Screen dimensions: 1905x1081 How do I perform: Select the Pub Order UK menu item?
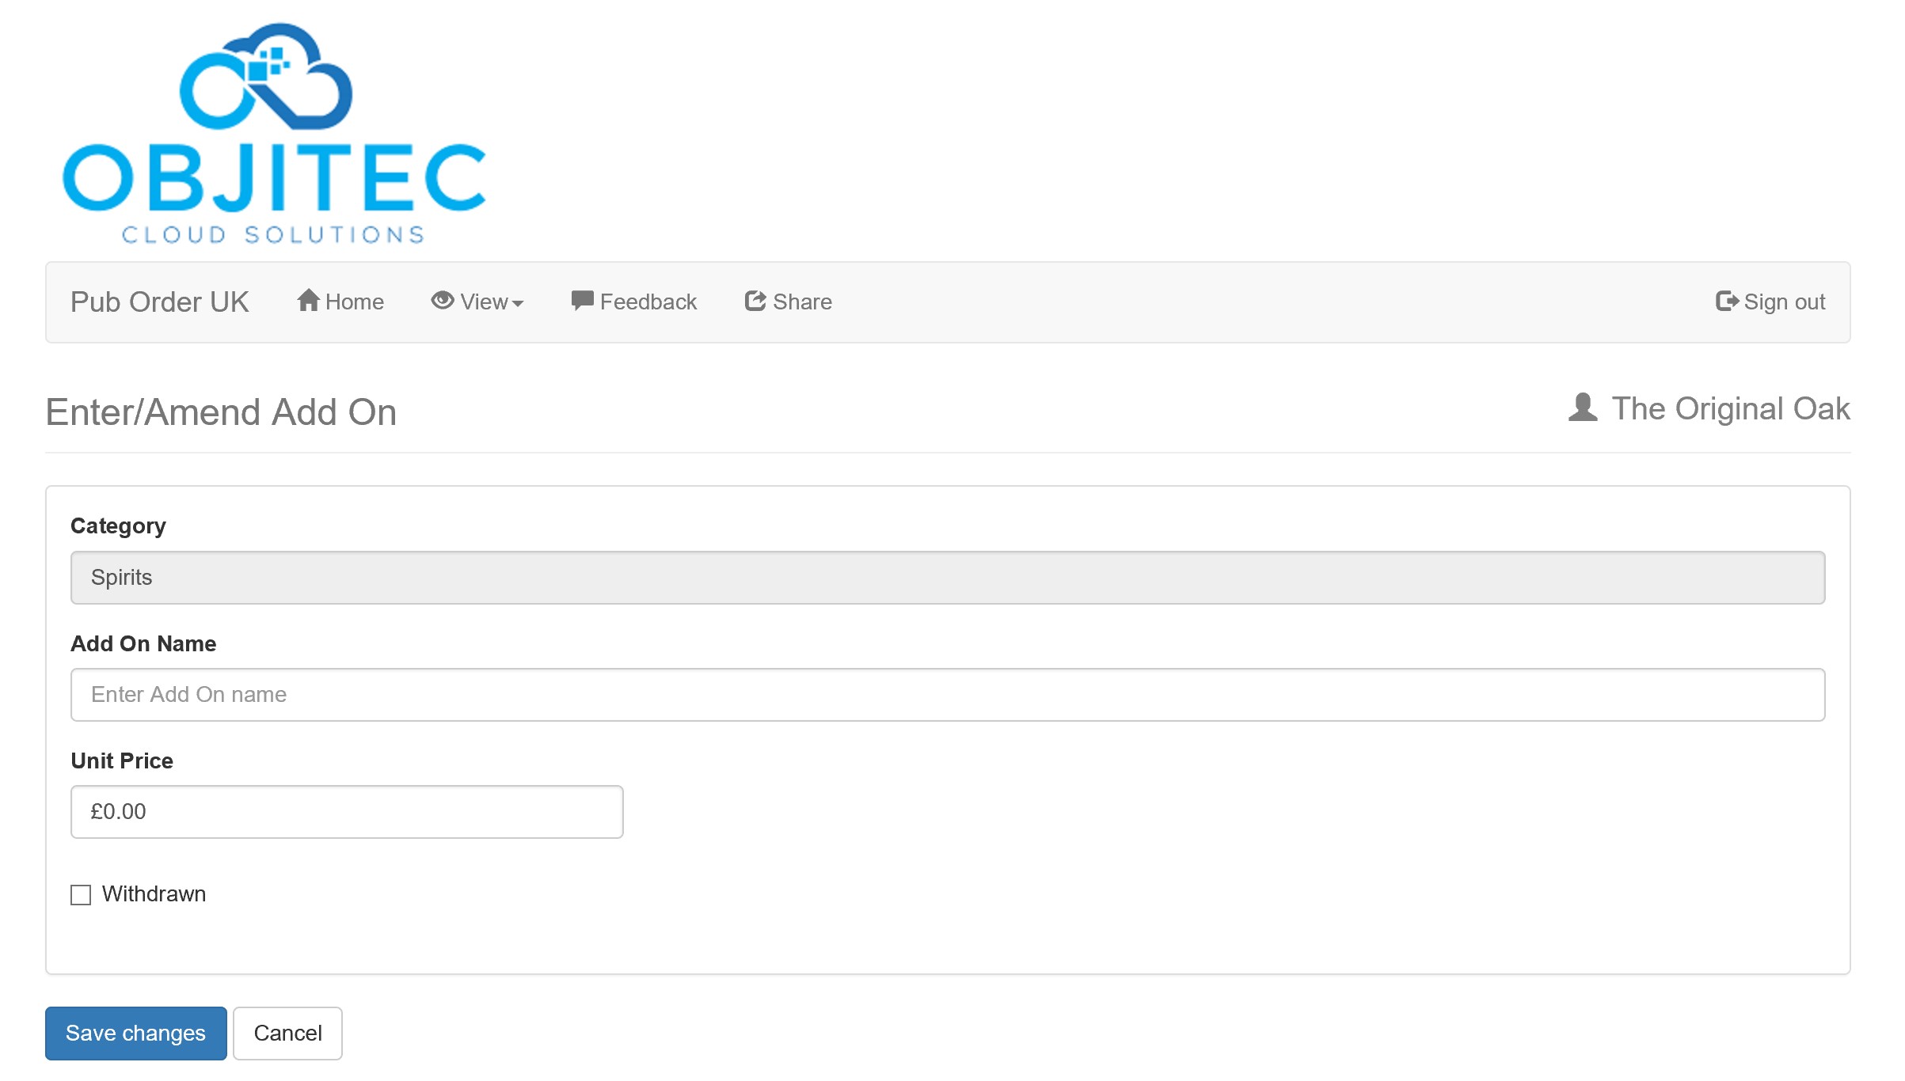click(160, 302)
